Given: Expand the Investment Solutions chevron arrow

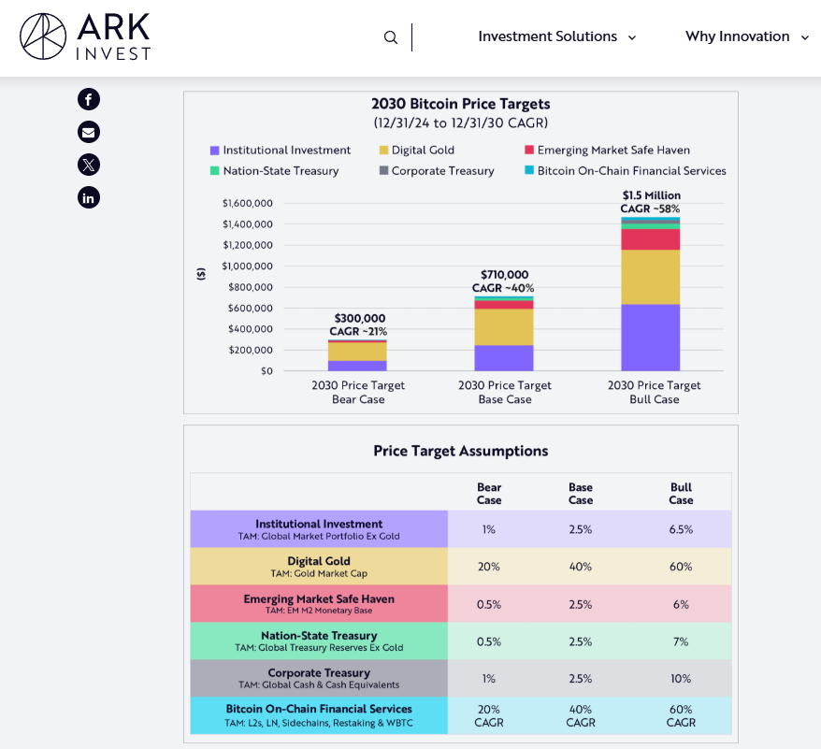Looking at the screenshot, I should (632, 37).
